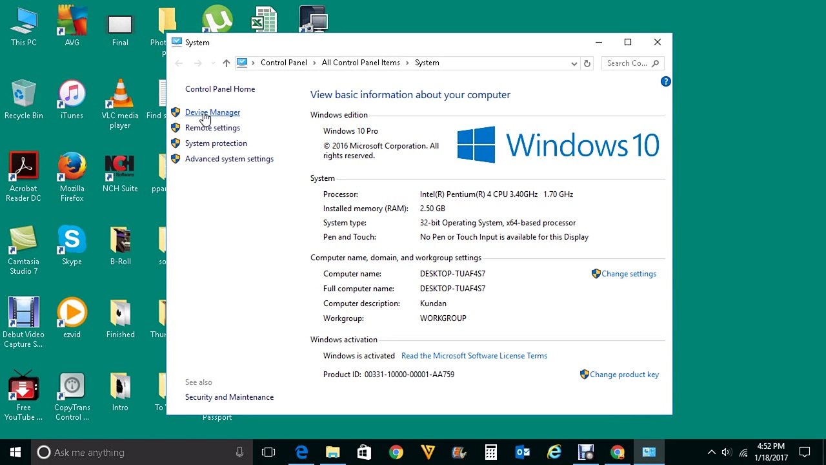Read the Microsoft Software License Terms
Viewport: 826px width, 465px height.
474,356
